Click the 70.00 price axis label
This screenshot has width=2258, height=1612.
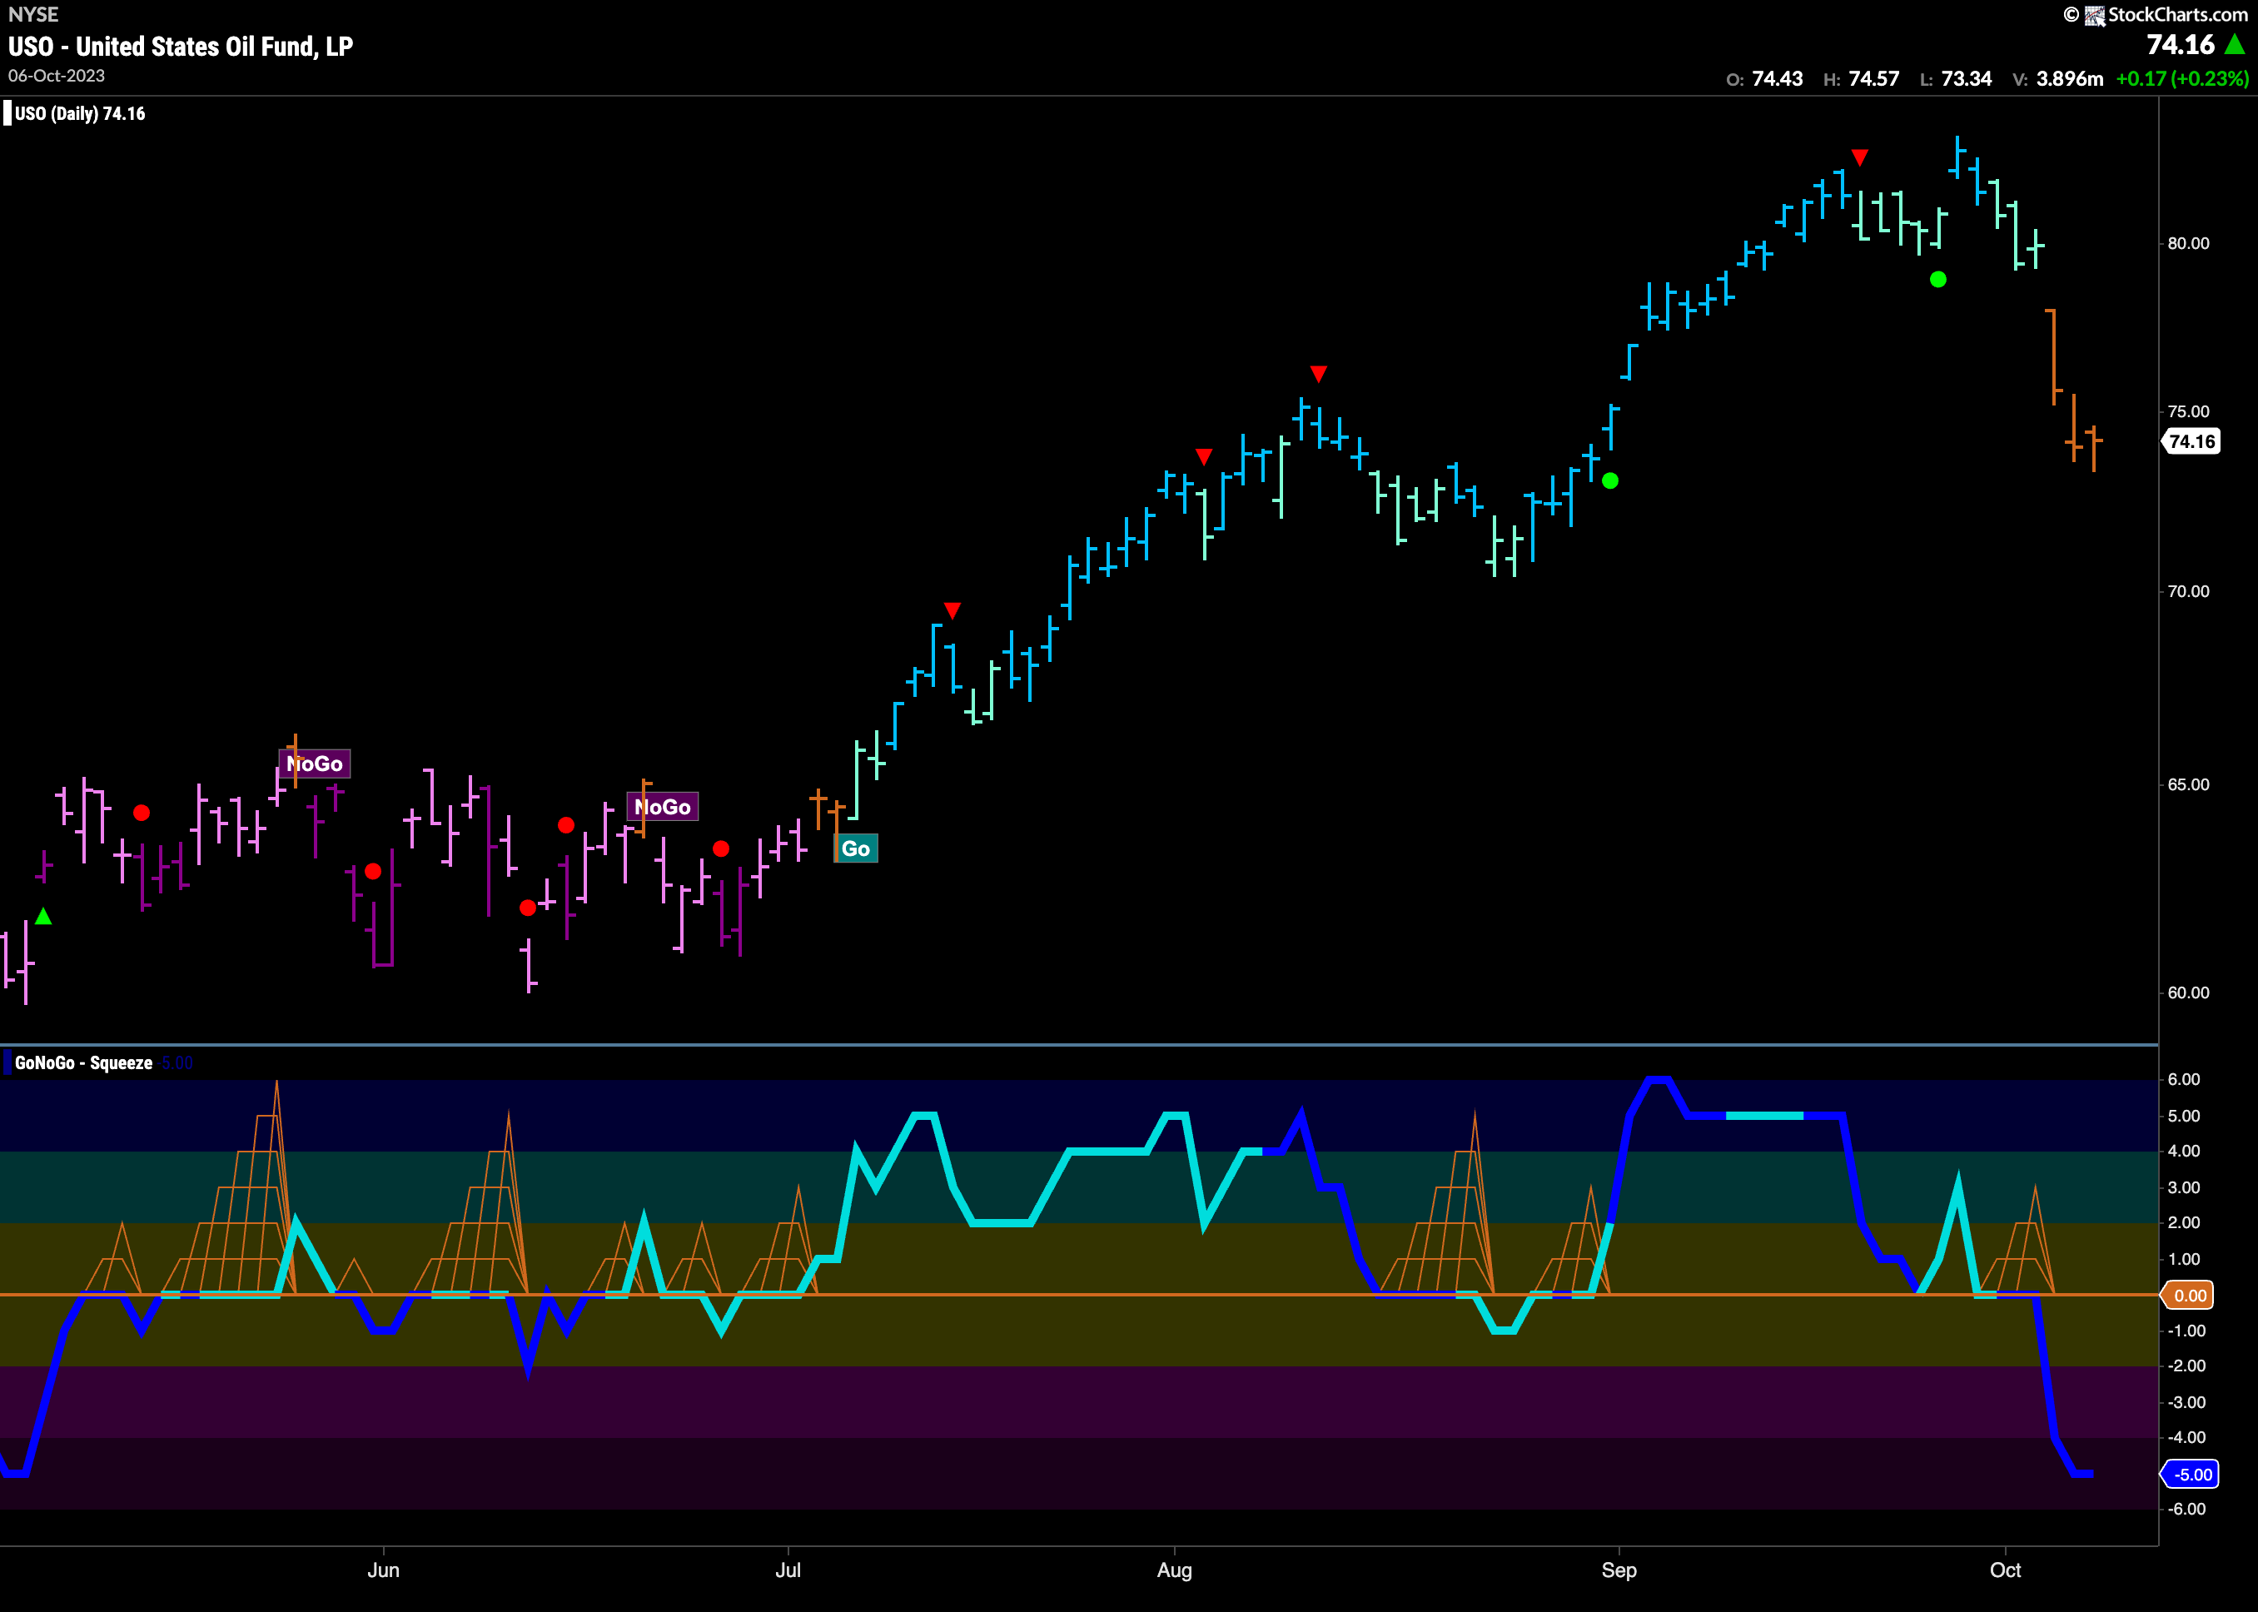point(2189,590)
